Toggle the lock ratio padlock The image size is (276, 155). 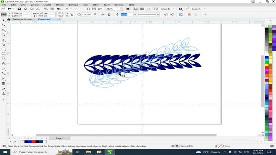pyautogui.click(x=72, y=15)
